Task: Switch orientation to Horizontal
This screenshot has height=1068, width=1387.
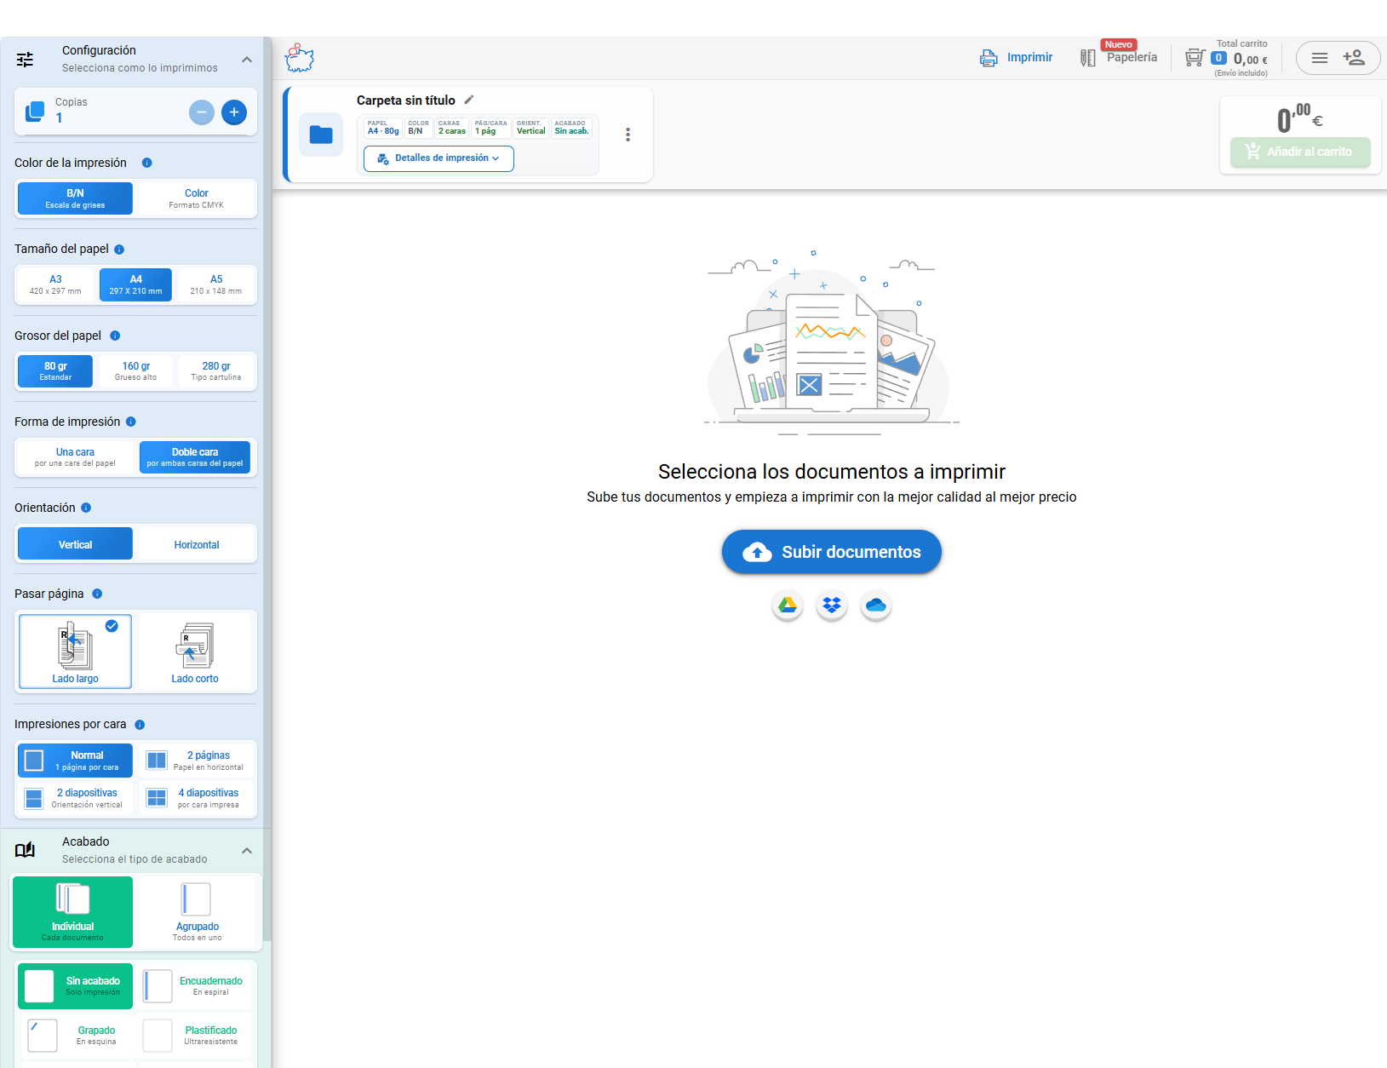Action: pos(196,543)
